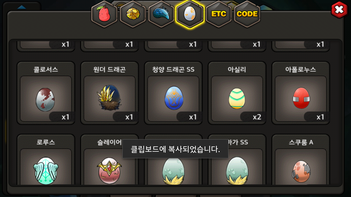Select the striped 아실리 egg
The height and width of the screenshot is (197, 351).
[237, 99]
